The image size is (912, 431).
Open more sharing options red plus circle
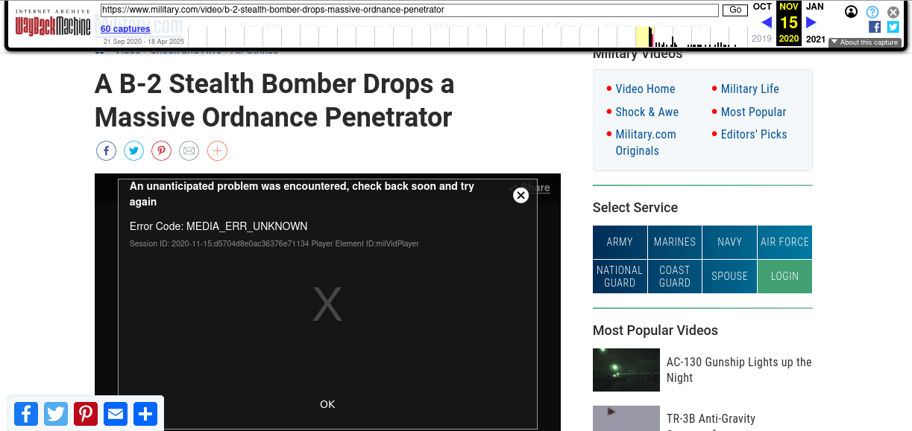click(x=217, y=151)
